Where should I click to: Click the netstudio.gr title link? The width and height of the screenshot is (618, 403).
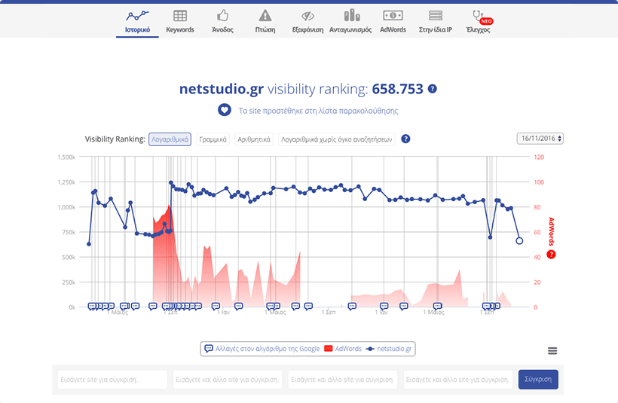(x=221, y=89)
